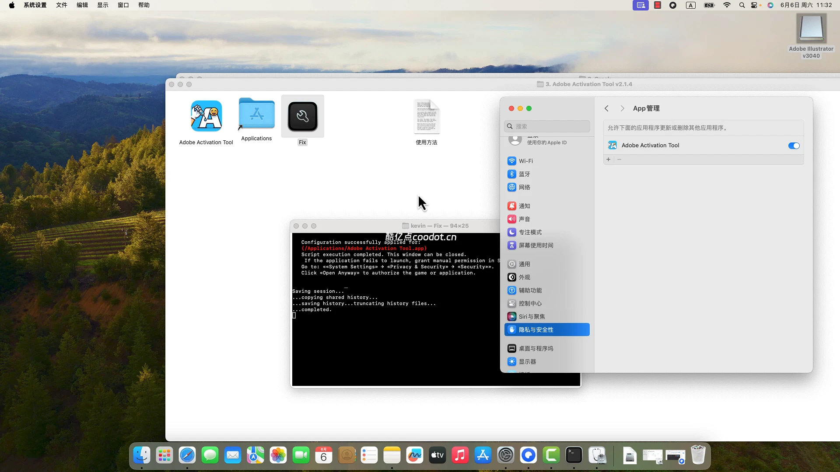Open Siri与聚焦 settings
The height and width of the screenshot is (472, 840).
(547, 316)
